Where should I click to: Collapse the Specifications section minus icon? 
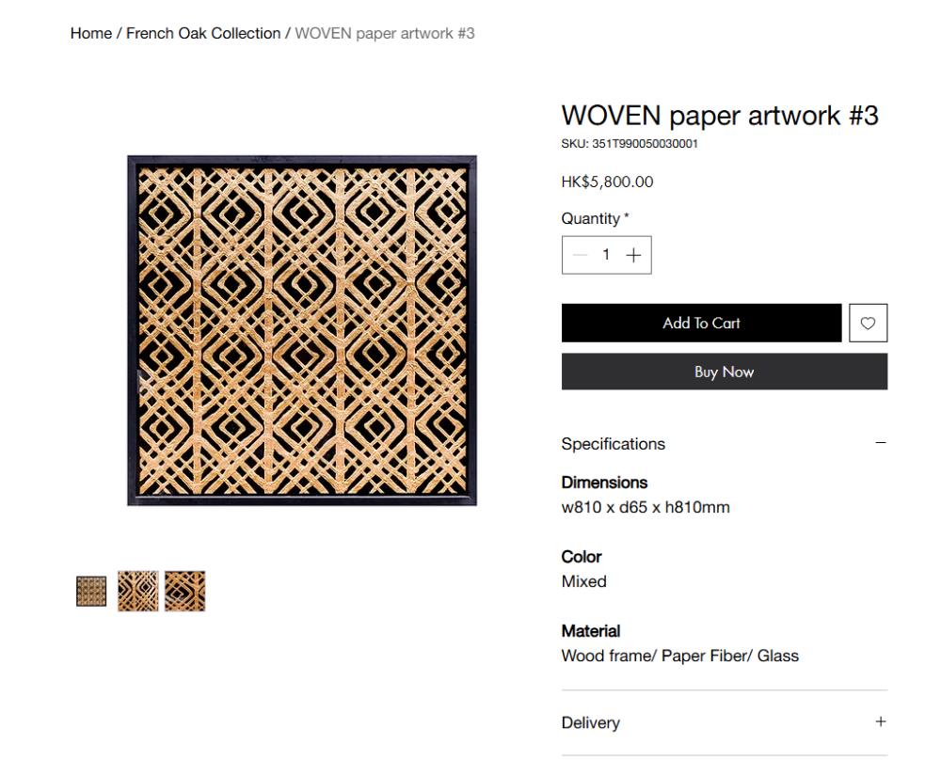point(881,443)
